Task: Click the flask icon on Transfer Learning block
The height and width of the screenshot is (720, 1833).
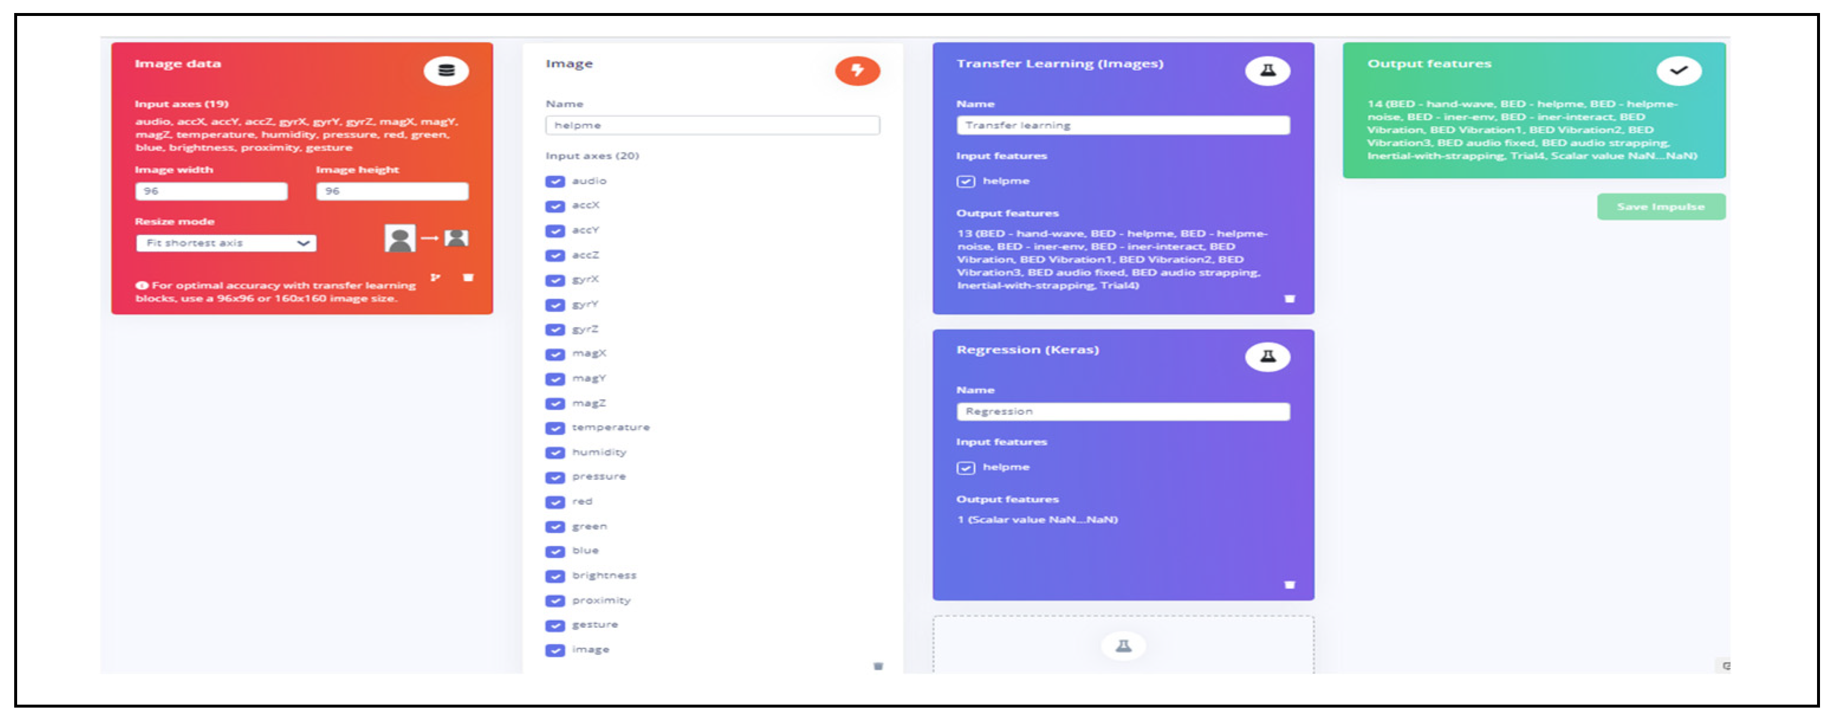Action: click(x=1267, y=70)
